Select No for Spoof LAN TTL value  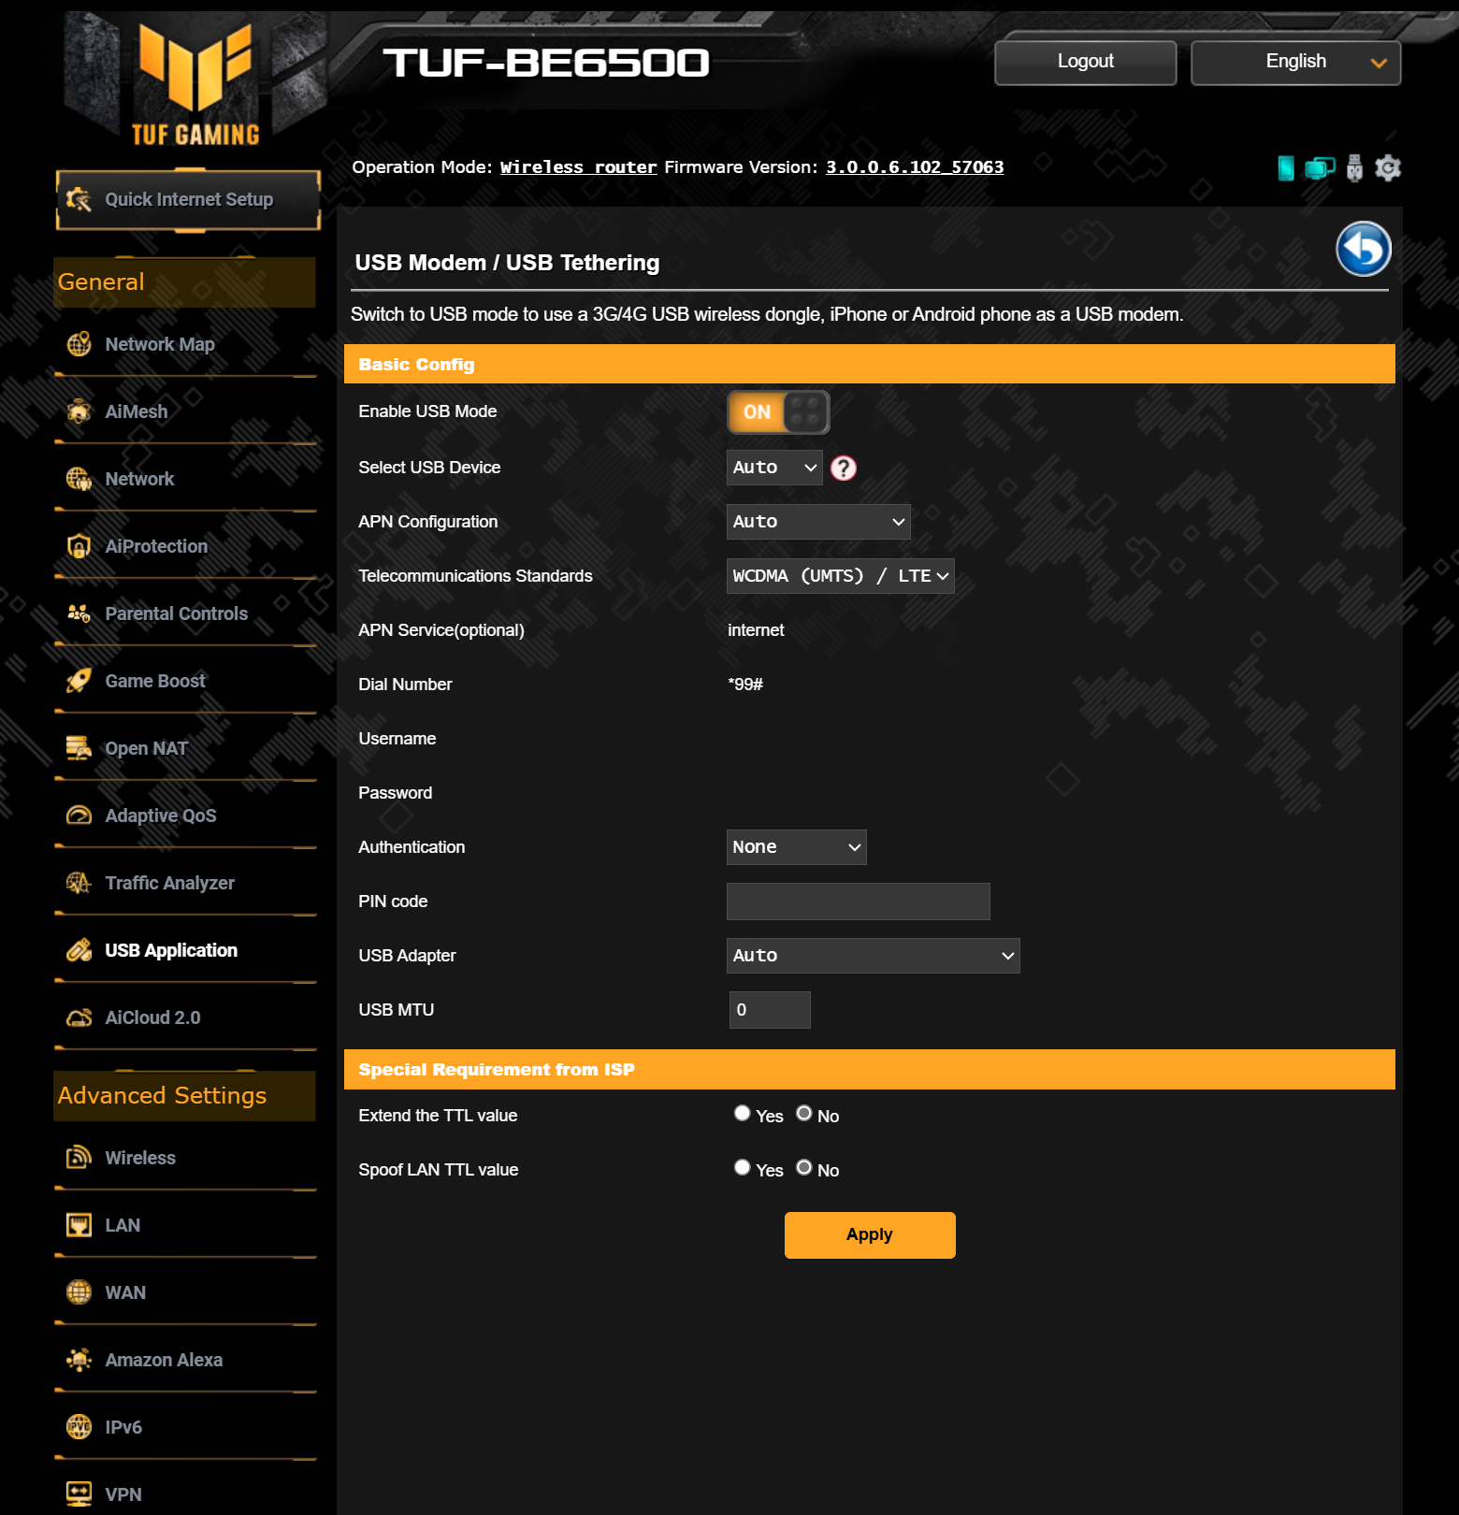pyautogui.click(x=804, y=1167)
